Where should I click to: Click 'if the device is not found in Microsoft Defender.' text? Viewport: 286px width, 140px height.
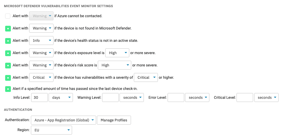coord(93,28)
